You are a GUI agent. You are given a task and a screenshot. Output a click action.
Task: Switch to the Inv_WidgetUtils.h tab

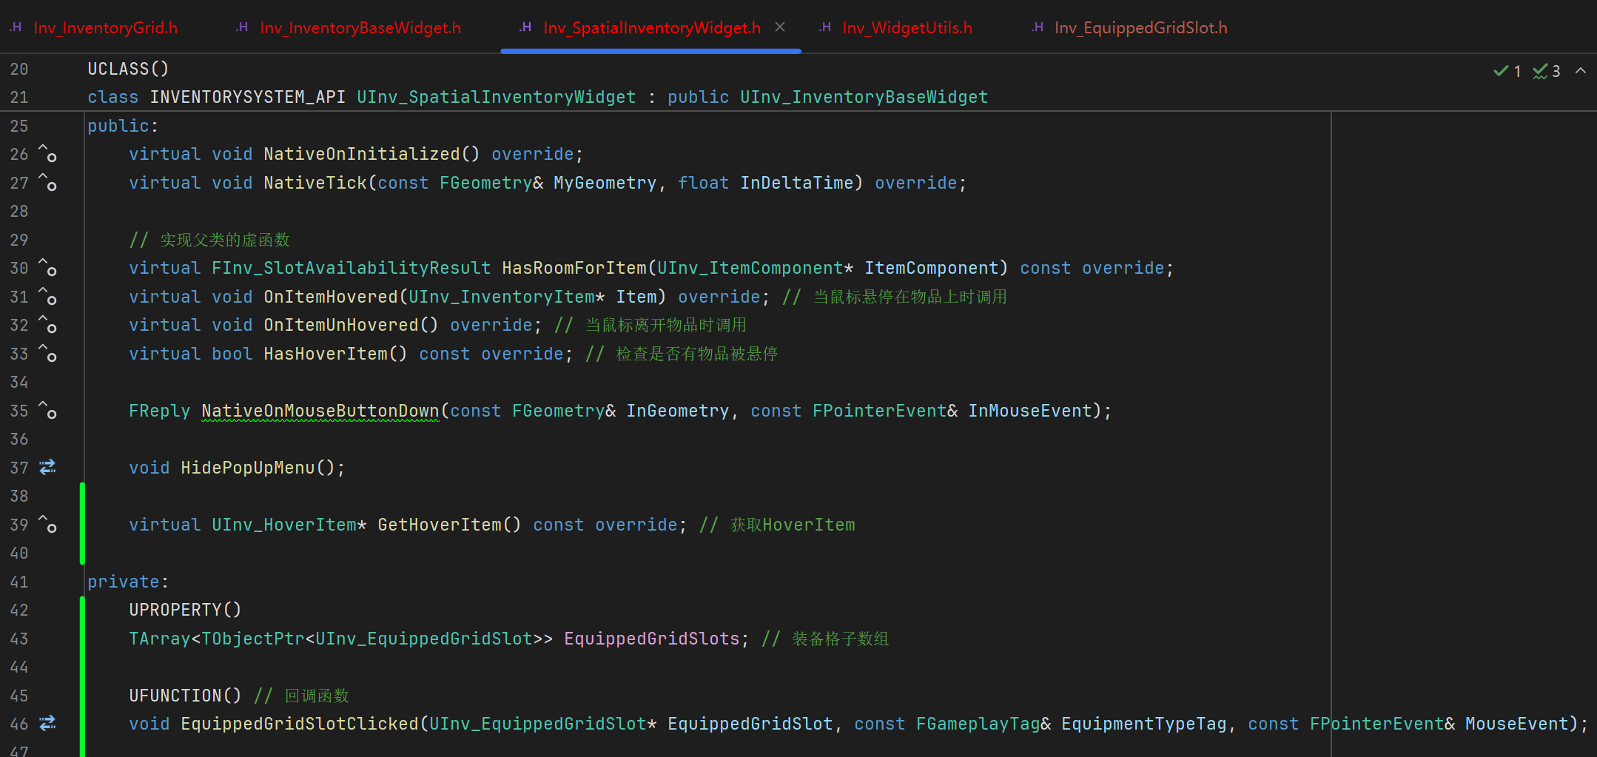point(907,27)
